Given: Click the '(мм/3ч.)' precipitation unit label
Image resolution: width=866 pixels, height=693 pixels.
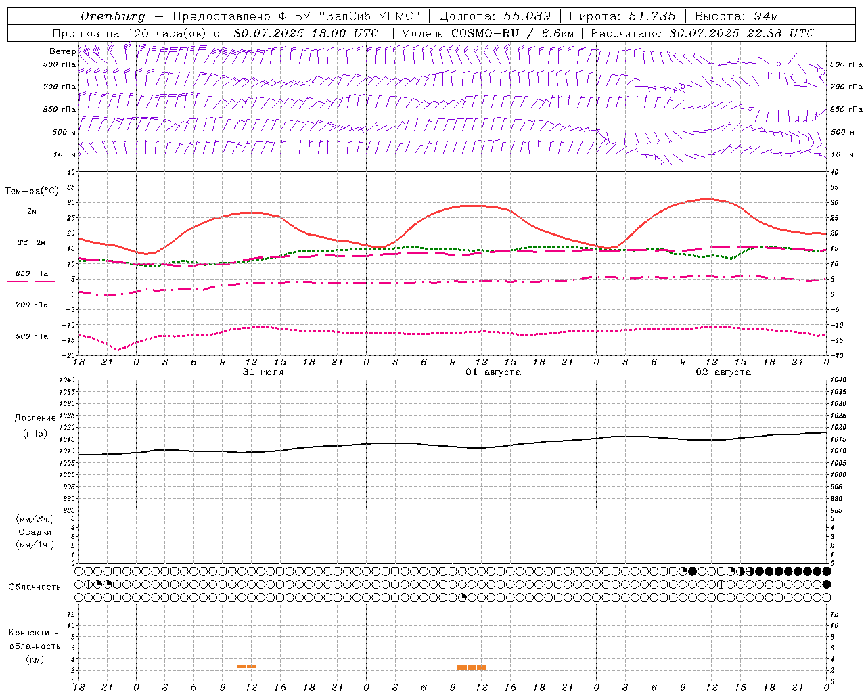Looking at the screenshot, I should coord(35,519).
